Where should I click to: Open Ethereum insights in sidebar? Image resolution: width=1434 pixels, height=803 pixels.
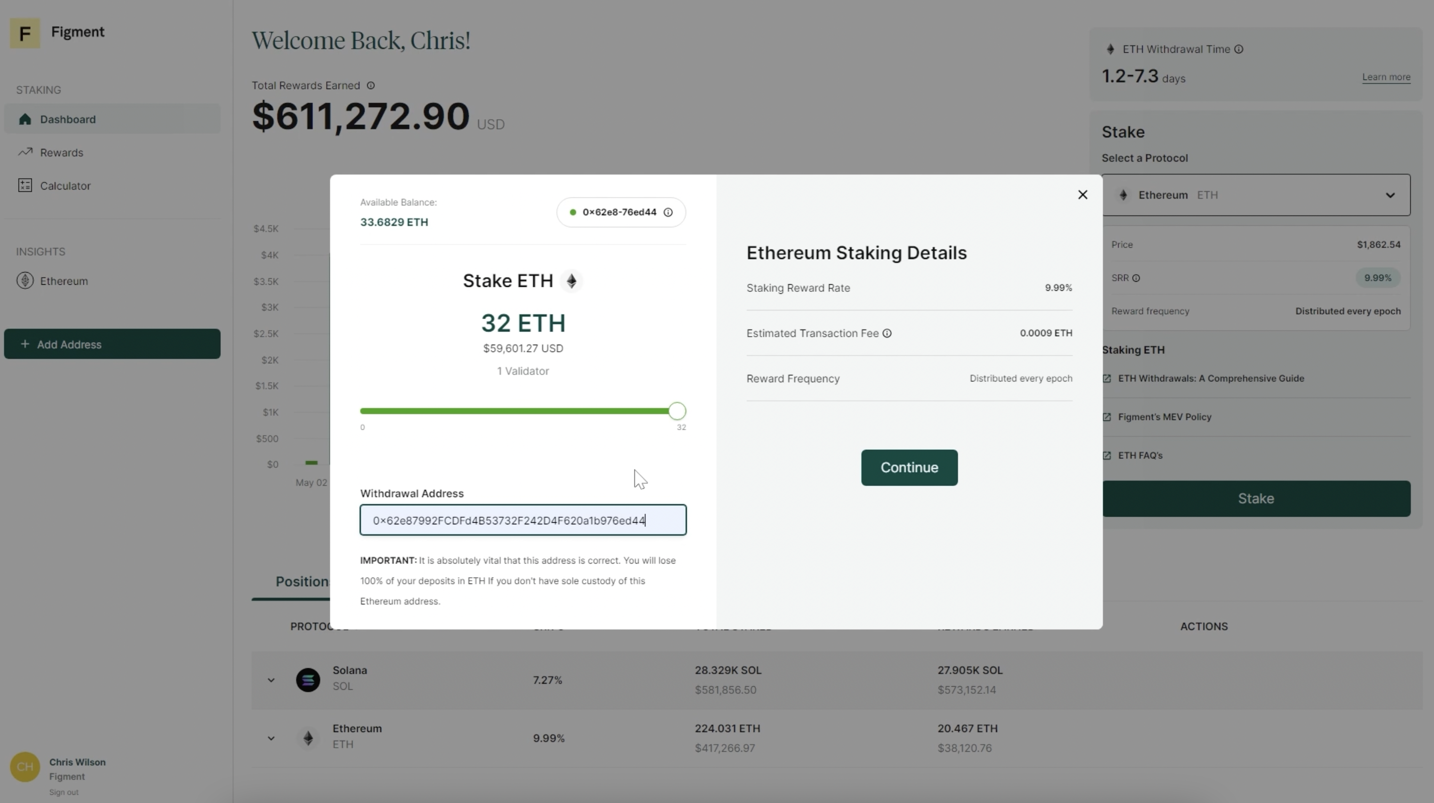64,281
